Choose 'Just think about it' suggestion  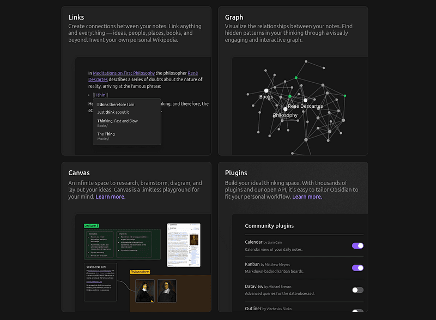[113, 112]
